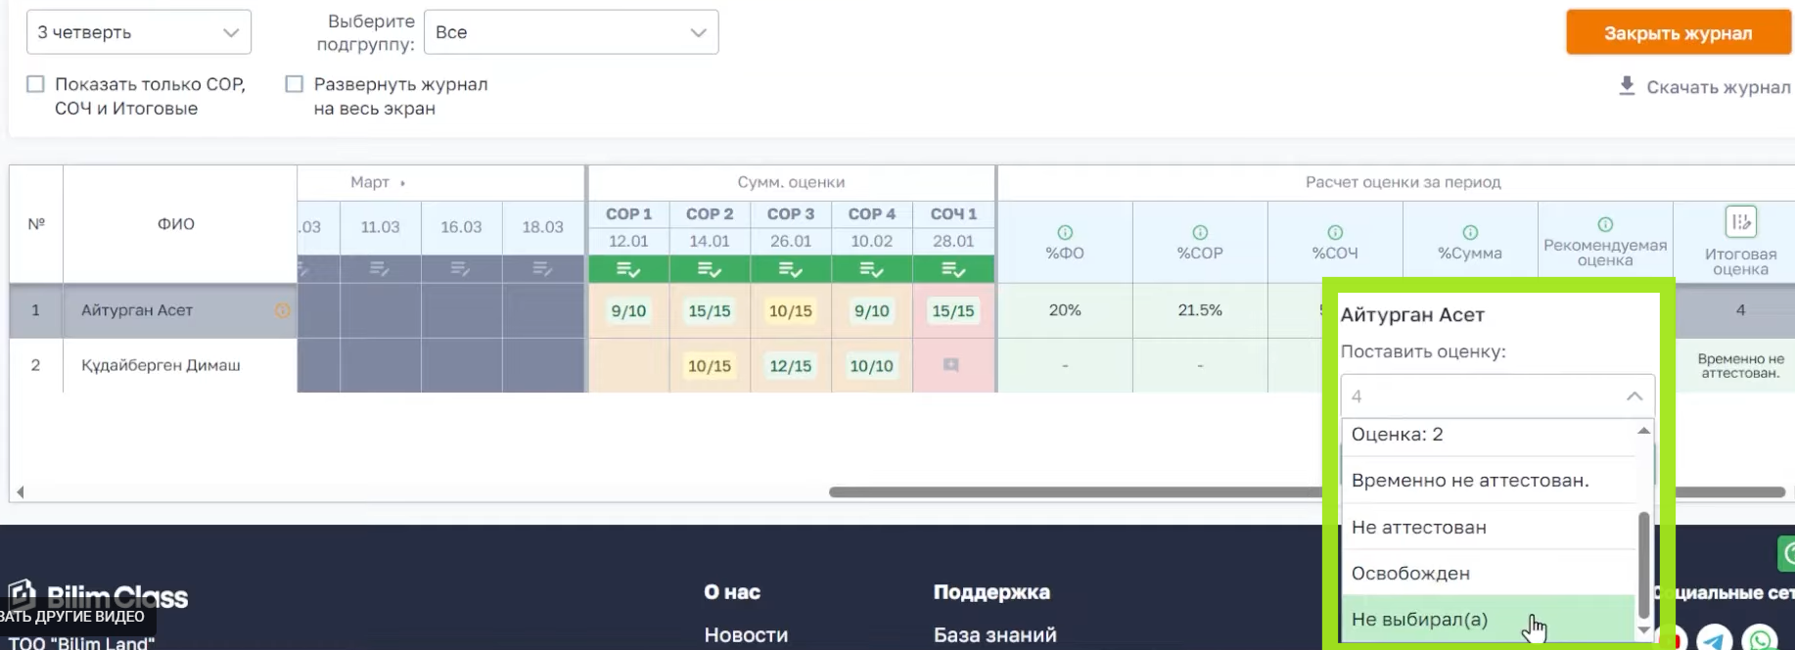The width and height of the screenshot is (1795, 650).
Task: Select Не выбирал(а) from the grade list
Action: point(1419,620)
